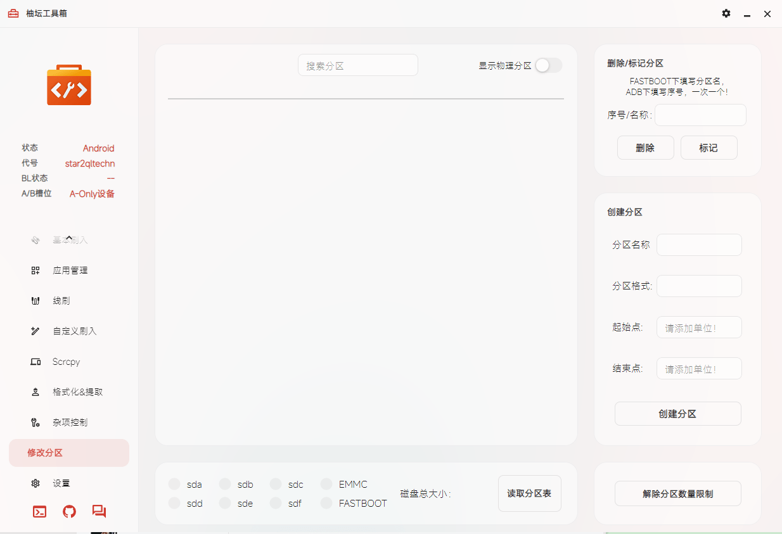Open the 线刷 (flash) tool icon
This screenshot has height=534, width=782.
[x=35, y=300]
